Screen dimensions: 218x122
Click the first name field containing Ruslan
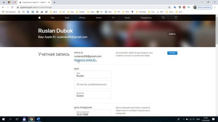point(93,75)
